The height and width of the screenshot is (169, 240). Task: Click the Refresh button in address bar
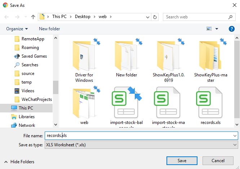[x=155, y=17]
